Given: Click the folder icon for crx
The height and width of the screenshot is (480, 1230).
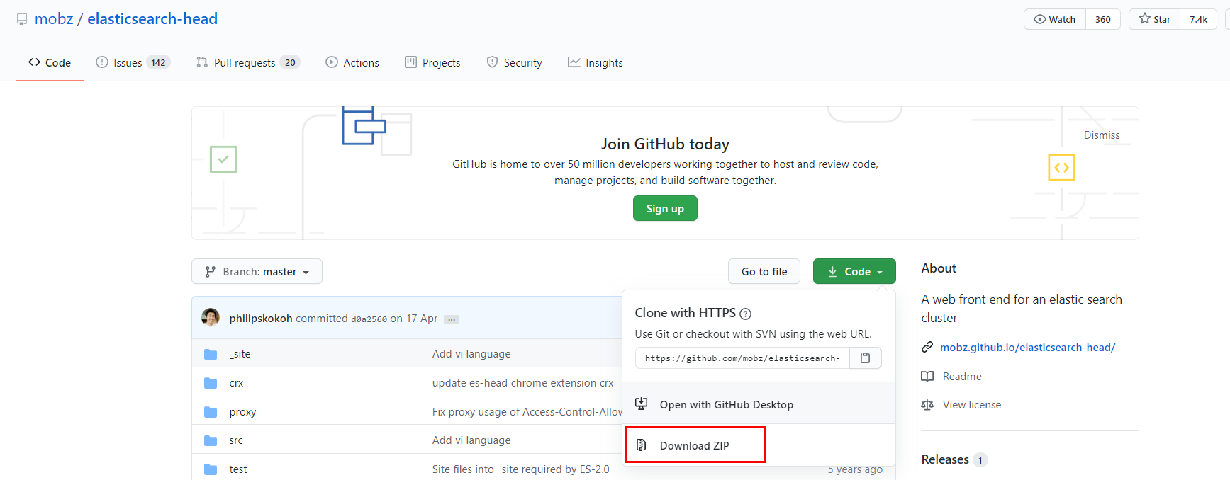Looking at the screenshot, I should [x=211, y=383].
